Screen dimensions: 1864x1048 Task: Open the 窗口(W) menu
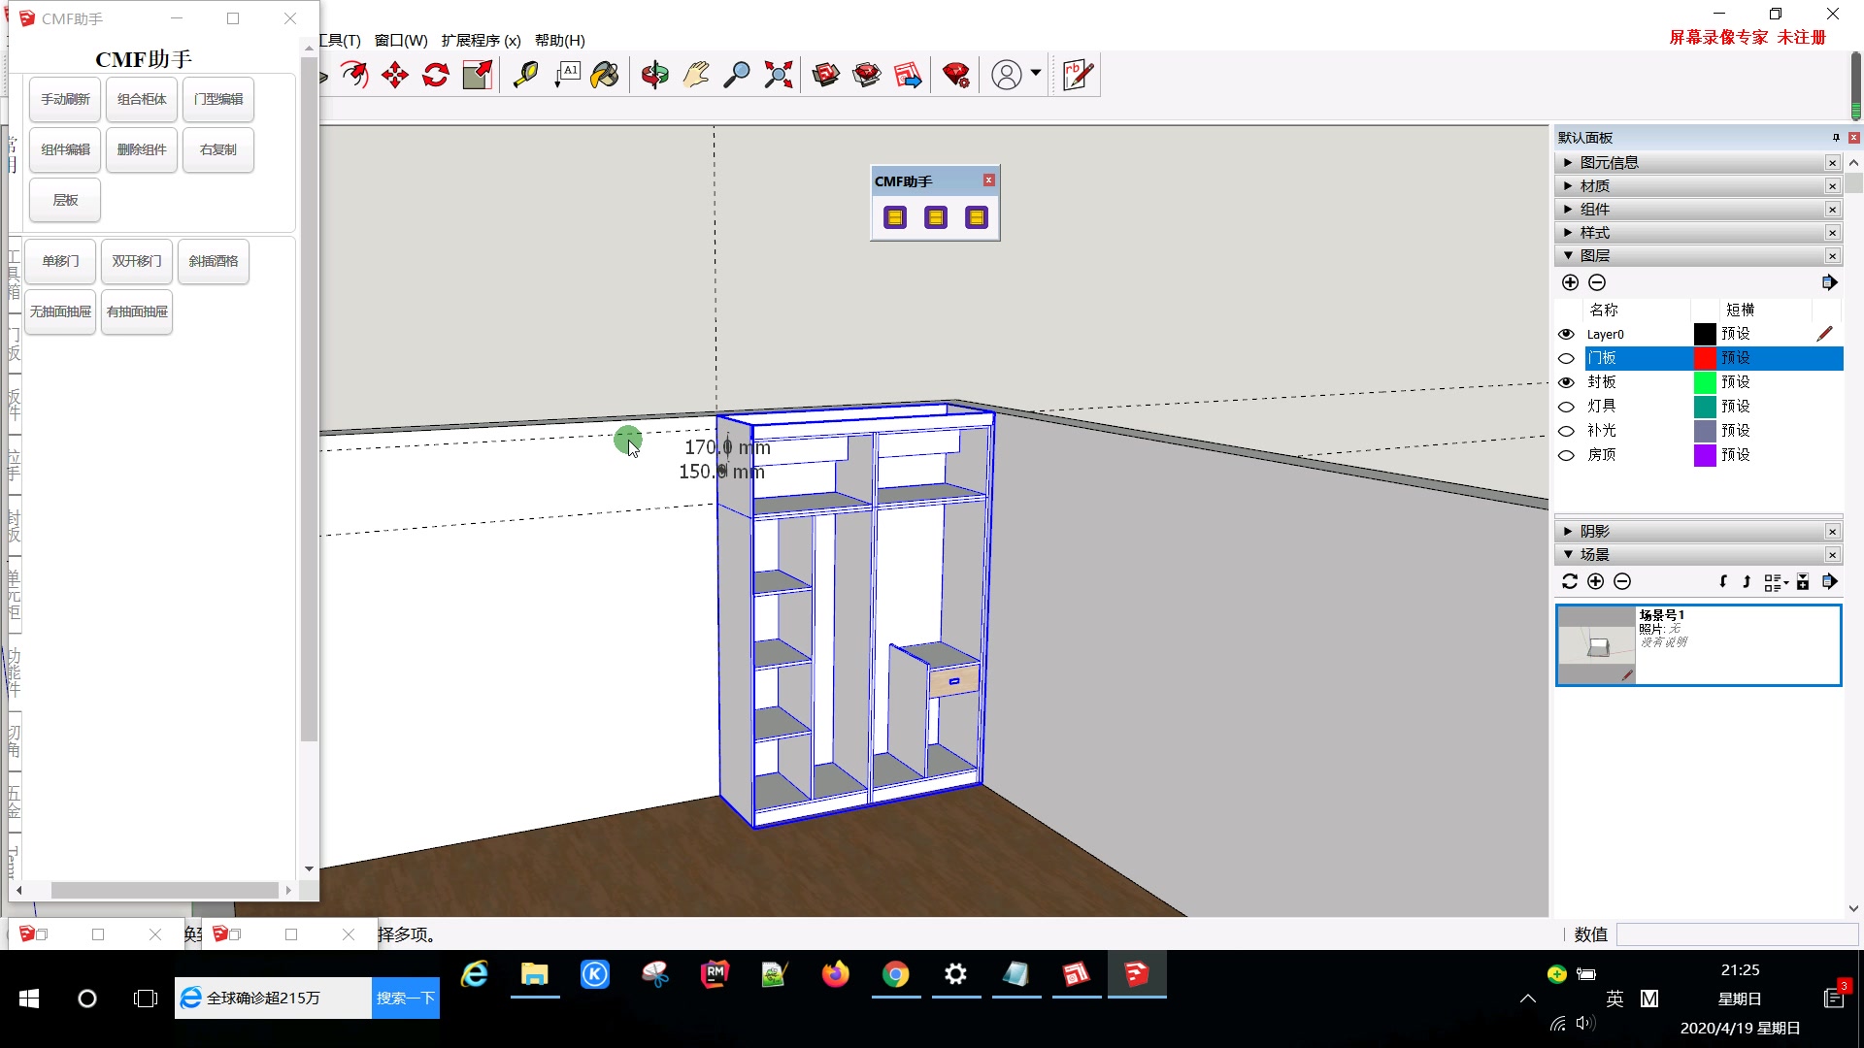coord(400,41)
